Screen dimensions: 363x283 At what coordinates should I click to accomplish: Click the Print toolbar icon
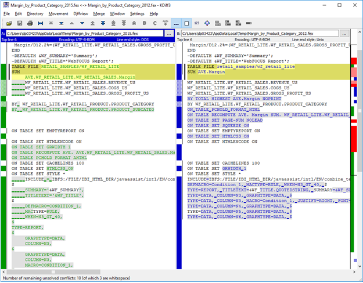coord(30,23)
